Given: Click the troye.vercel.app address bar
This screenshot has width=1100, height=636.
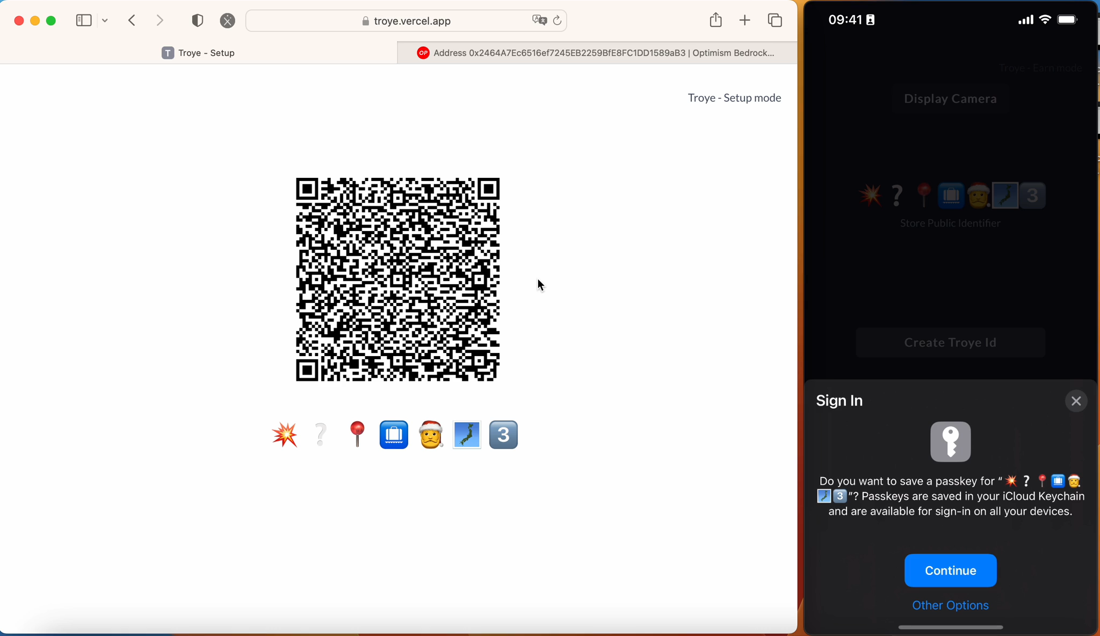Looking at the screenshot, I should 407,21.
